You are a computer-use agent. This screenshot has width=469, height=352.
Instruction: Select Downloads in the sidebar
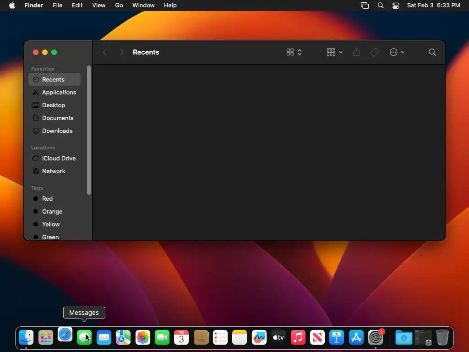pyautogui.click(x=55, y=131)
